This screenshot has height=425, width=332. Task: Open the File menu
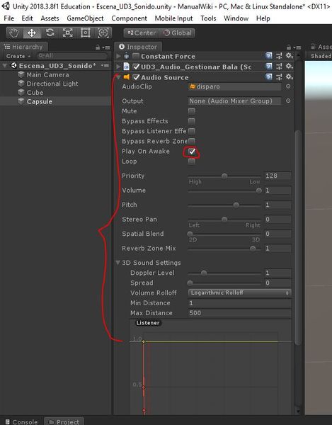(x=8, y=18)
